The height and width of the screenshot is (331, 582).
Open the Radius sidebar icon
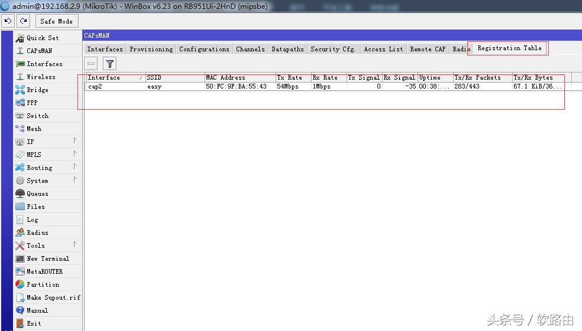coord(20,232)
